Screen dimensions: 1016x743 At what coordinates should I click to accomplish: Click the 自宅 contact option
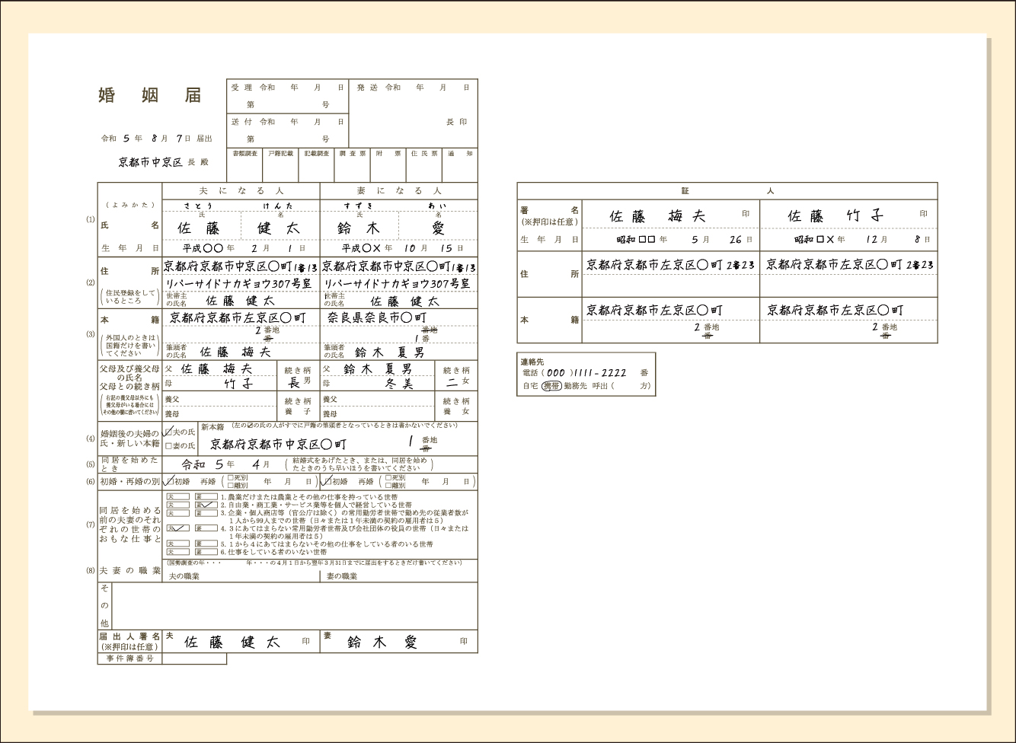(x=530, y=386)
